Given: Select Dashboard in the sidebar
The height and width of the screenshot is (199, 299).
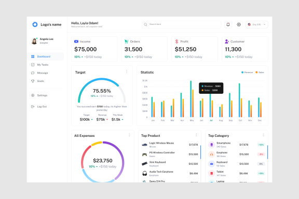Looking at the screenshot, I should tap(46, 56).
